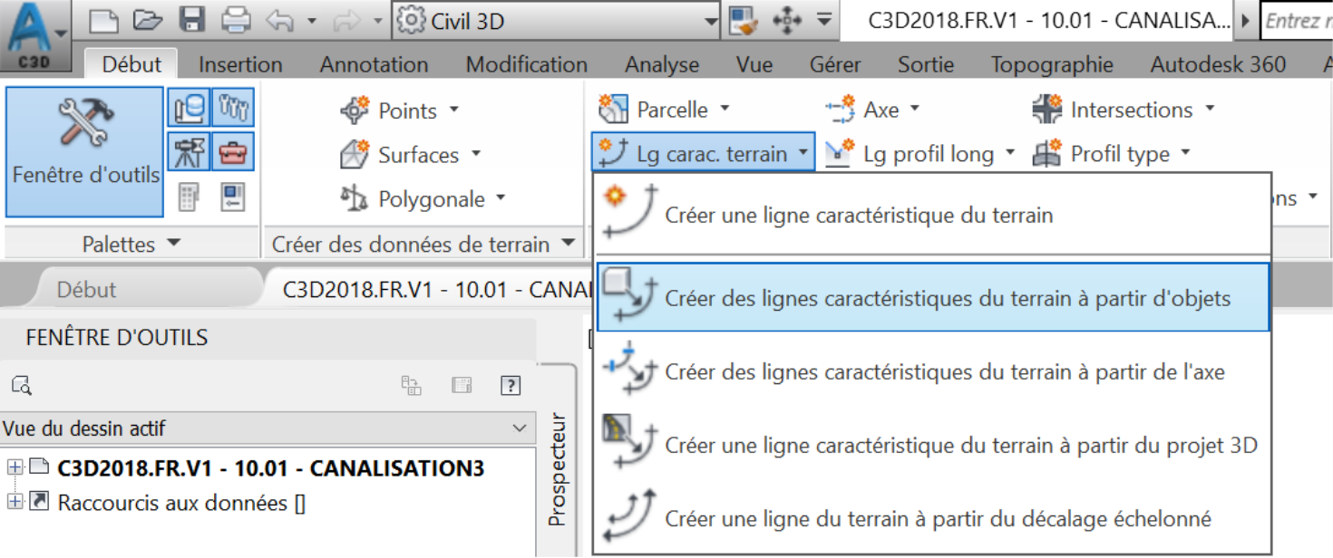
Task: Open the Annotation ribbon tab
Action: [374, 64]
